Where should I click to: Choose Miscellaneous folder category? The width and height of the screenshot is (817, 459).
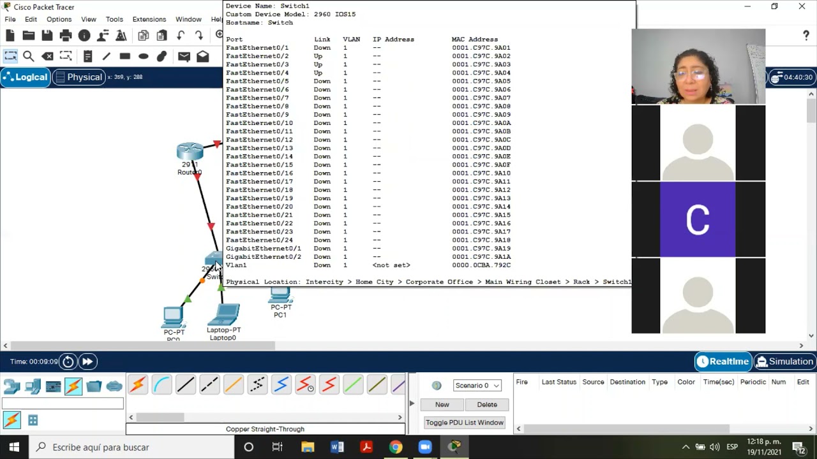coord(94,386)
